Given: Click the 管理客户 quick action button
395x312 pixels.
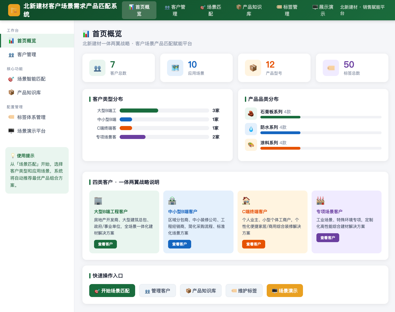Looking at the screenshot, I should tap(157, 291).
